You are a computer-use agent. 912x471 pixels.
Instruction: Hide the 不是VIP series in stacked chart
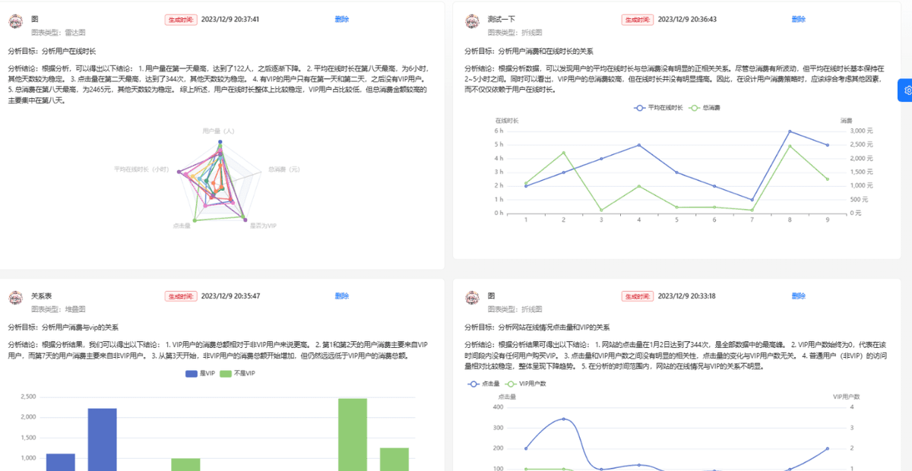pyautogui.click(x=238, y=374)
